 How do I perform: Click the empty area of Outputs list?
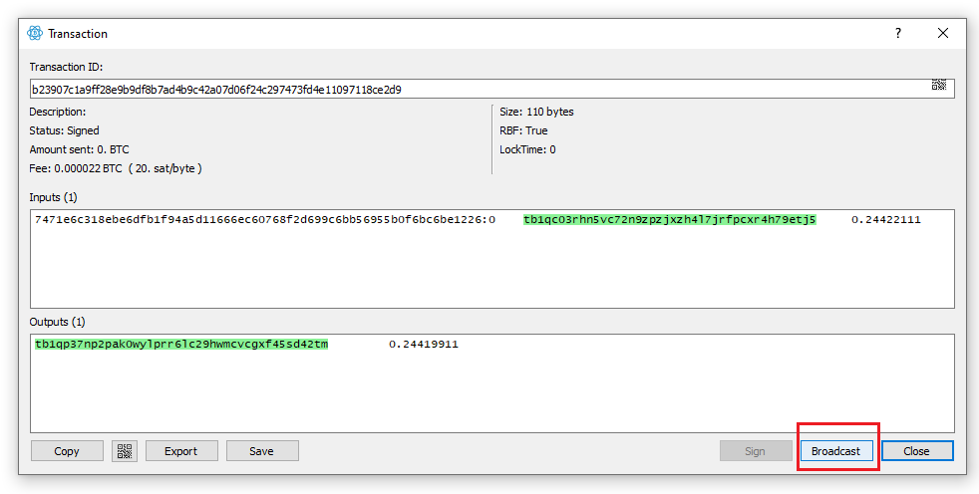pyautogui.click(x=492, y=391)
